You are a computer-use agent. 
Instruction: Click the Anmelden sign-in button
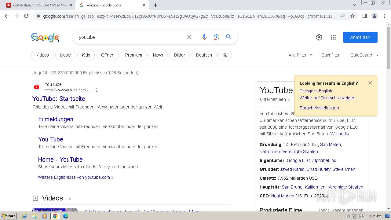coord(360,37)
